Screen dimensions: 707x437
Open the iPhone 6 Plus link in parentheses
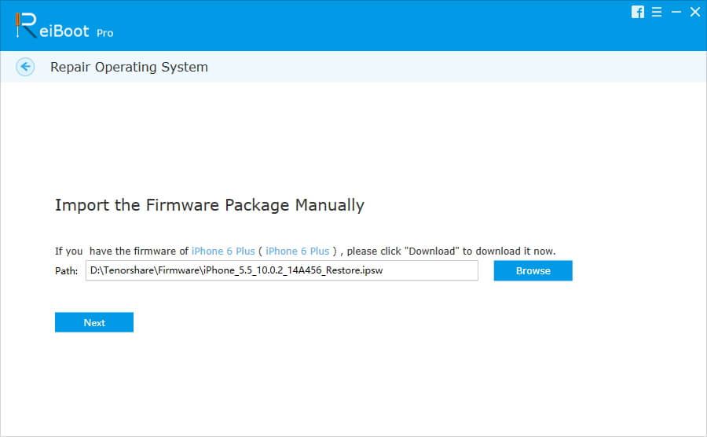pos(298,252)
